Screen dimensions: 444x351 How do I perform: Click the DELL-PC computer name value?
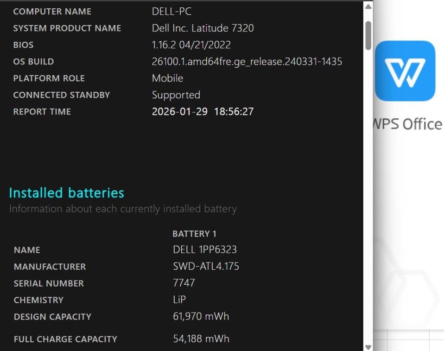point(171,11)
